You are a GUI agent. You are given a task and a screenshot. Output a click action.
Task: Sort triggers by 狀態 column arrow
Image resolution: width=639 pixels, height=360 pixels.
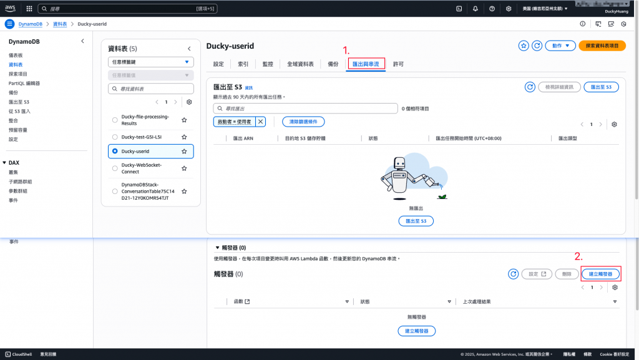[449, 302]
